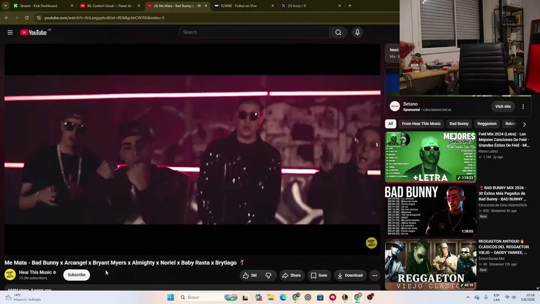Dislike the Me Mata video
The width and height of the screenshot is (540, 304).
(268, 275)
